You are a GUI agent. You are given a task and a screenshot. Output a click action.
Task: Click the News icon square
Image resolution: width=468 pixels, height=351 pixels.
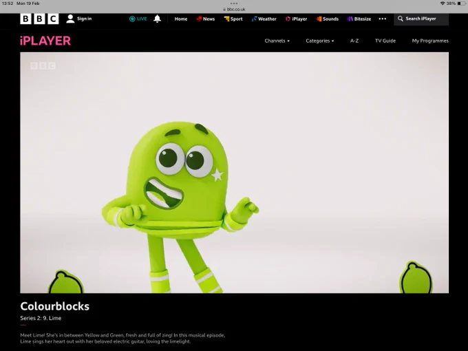(199, 19)
